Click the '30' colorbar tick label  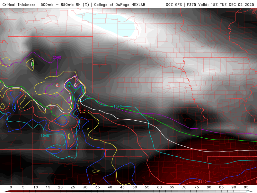[85, 187]
